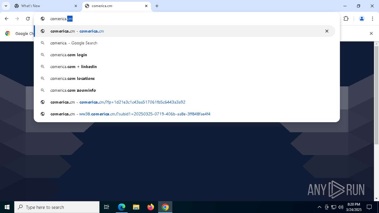Click the Chrome logo in infobar

coord(8,33)
